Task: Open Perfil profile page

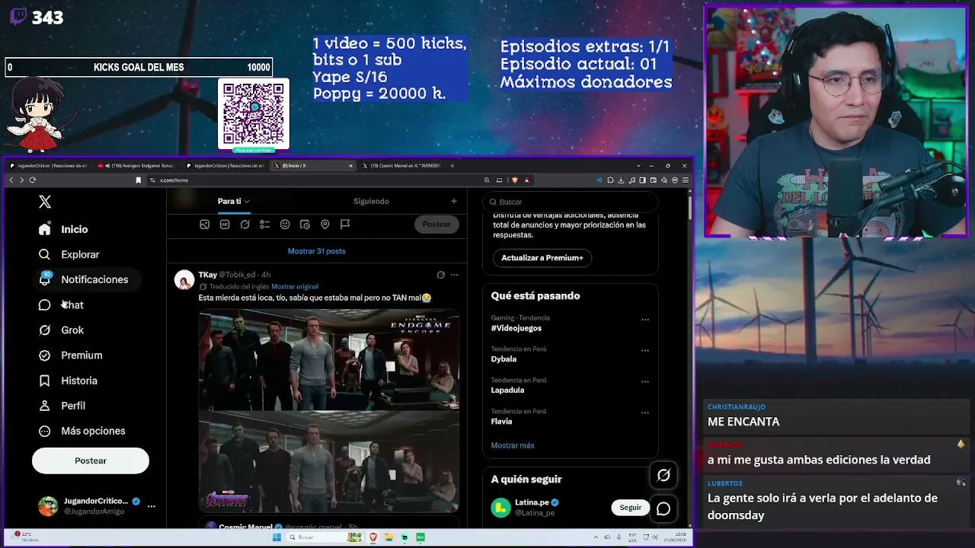Action: 62,406
